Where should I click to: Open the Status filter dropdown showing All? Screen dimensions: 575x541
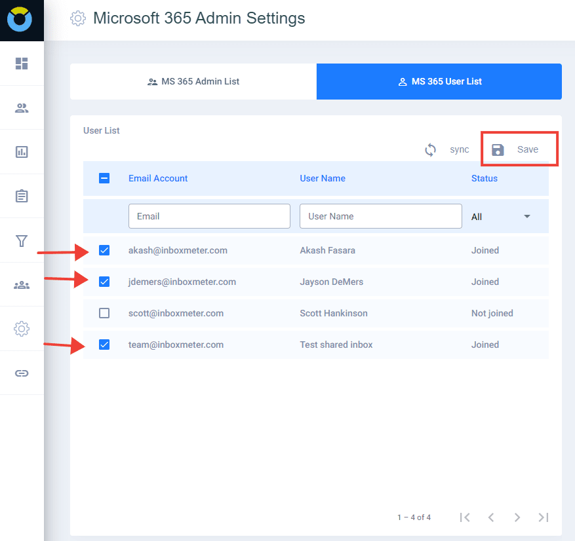pos(502,216)
